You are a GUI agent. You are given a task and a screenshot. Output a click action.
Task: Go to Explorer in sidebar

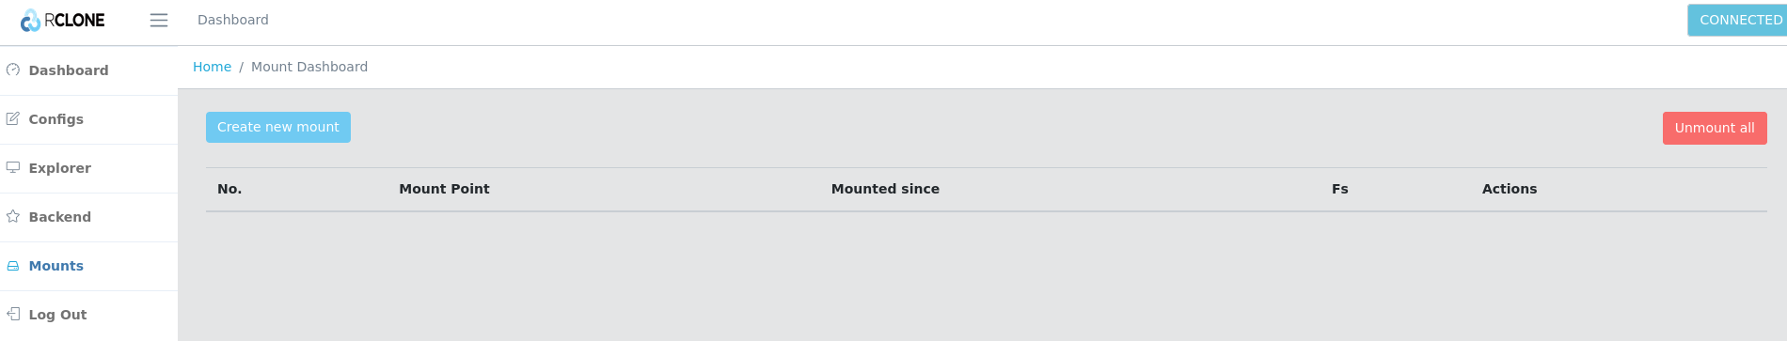coord(88,168)
